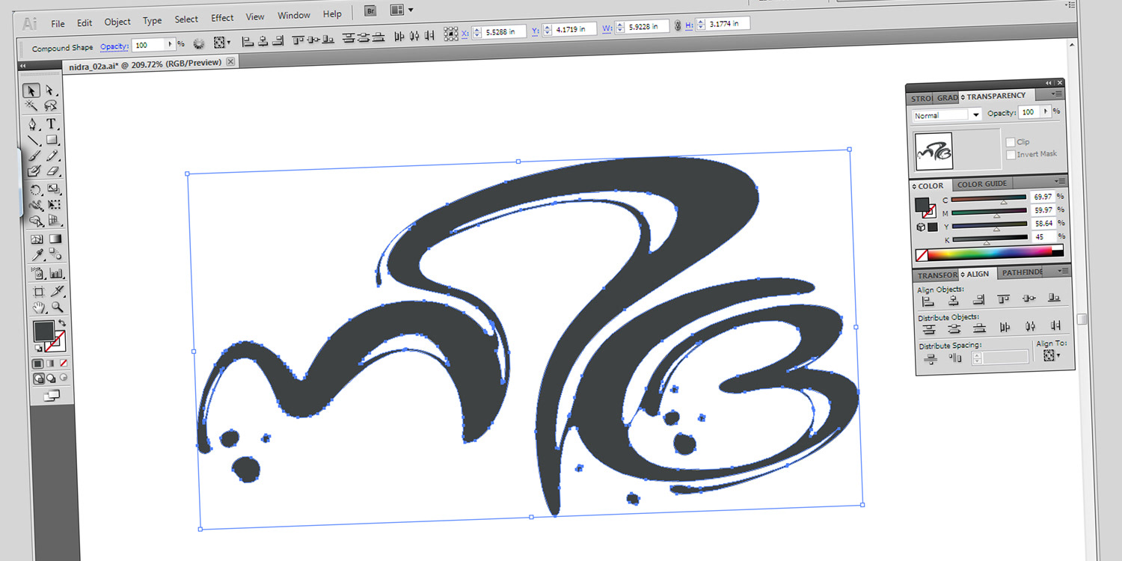Screen dimensions: 1122x561
Task: Click the Black (K) slider track
Action: [990, 239]
